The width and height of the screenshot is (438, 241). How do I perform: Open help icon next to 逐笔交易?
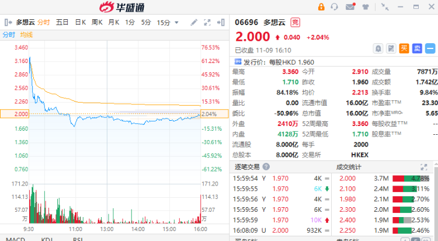[266, 167]
